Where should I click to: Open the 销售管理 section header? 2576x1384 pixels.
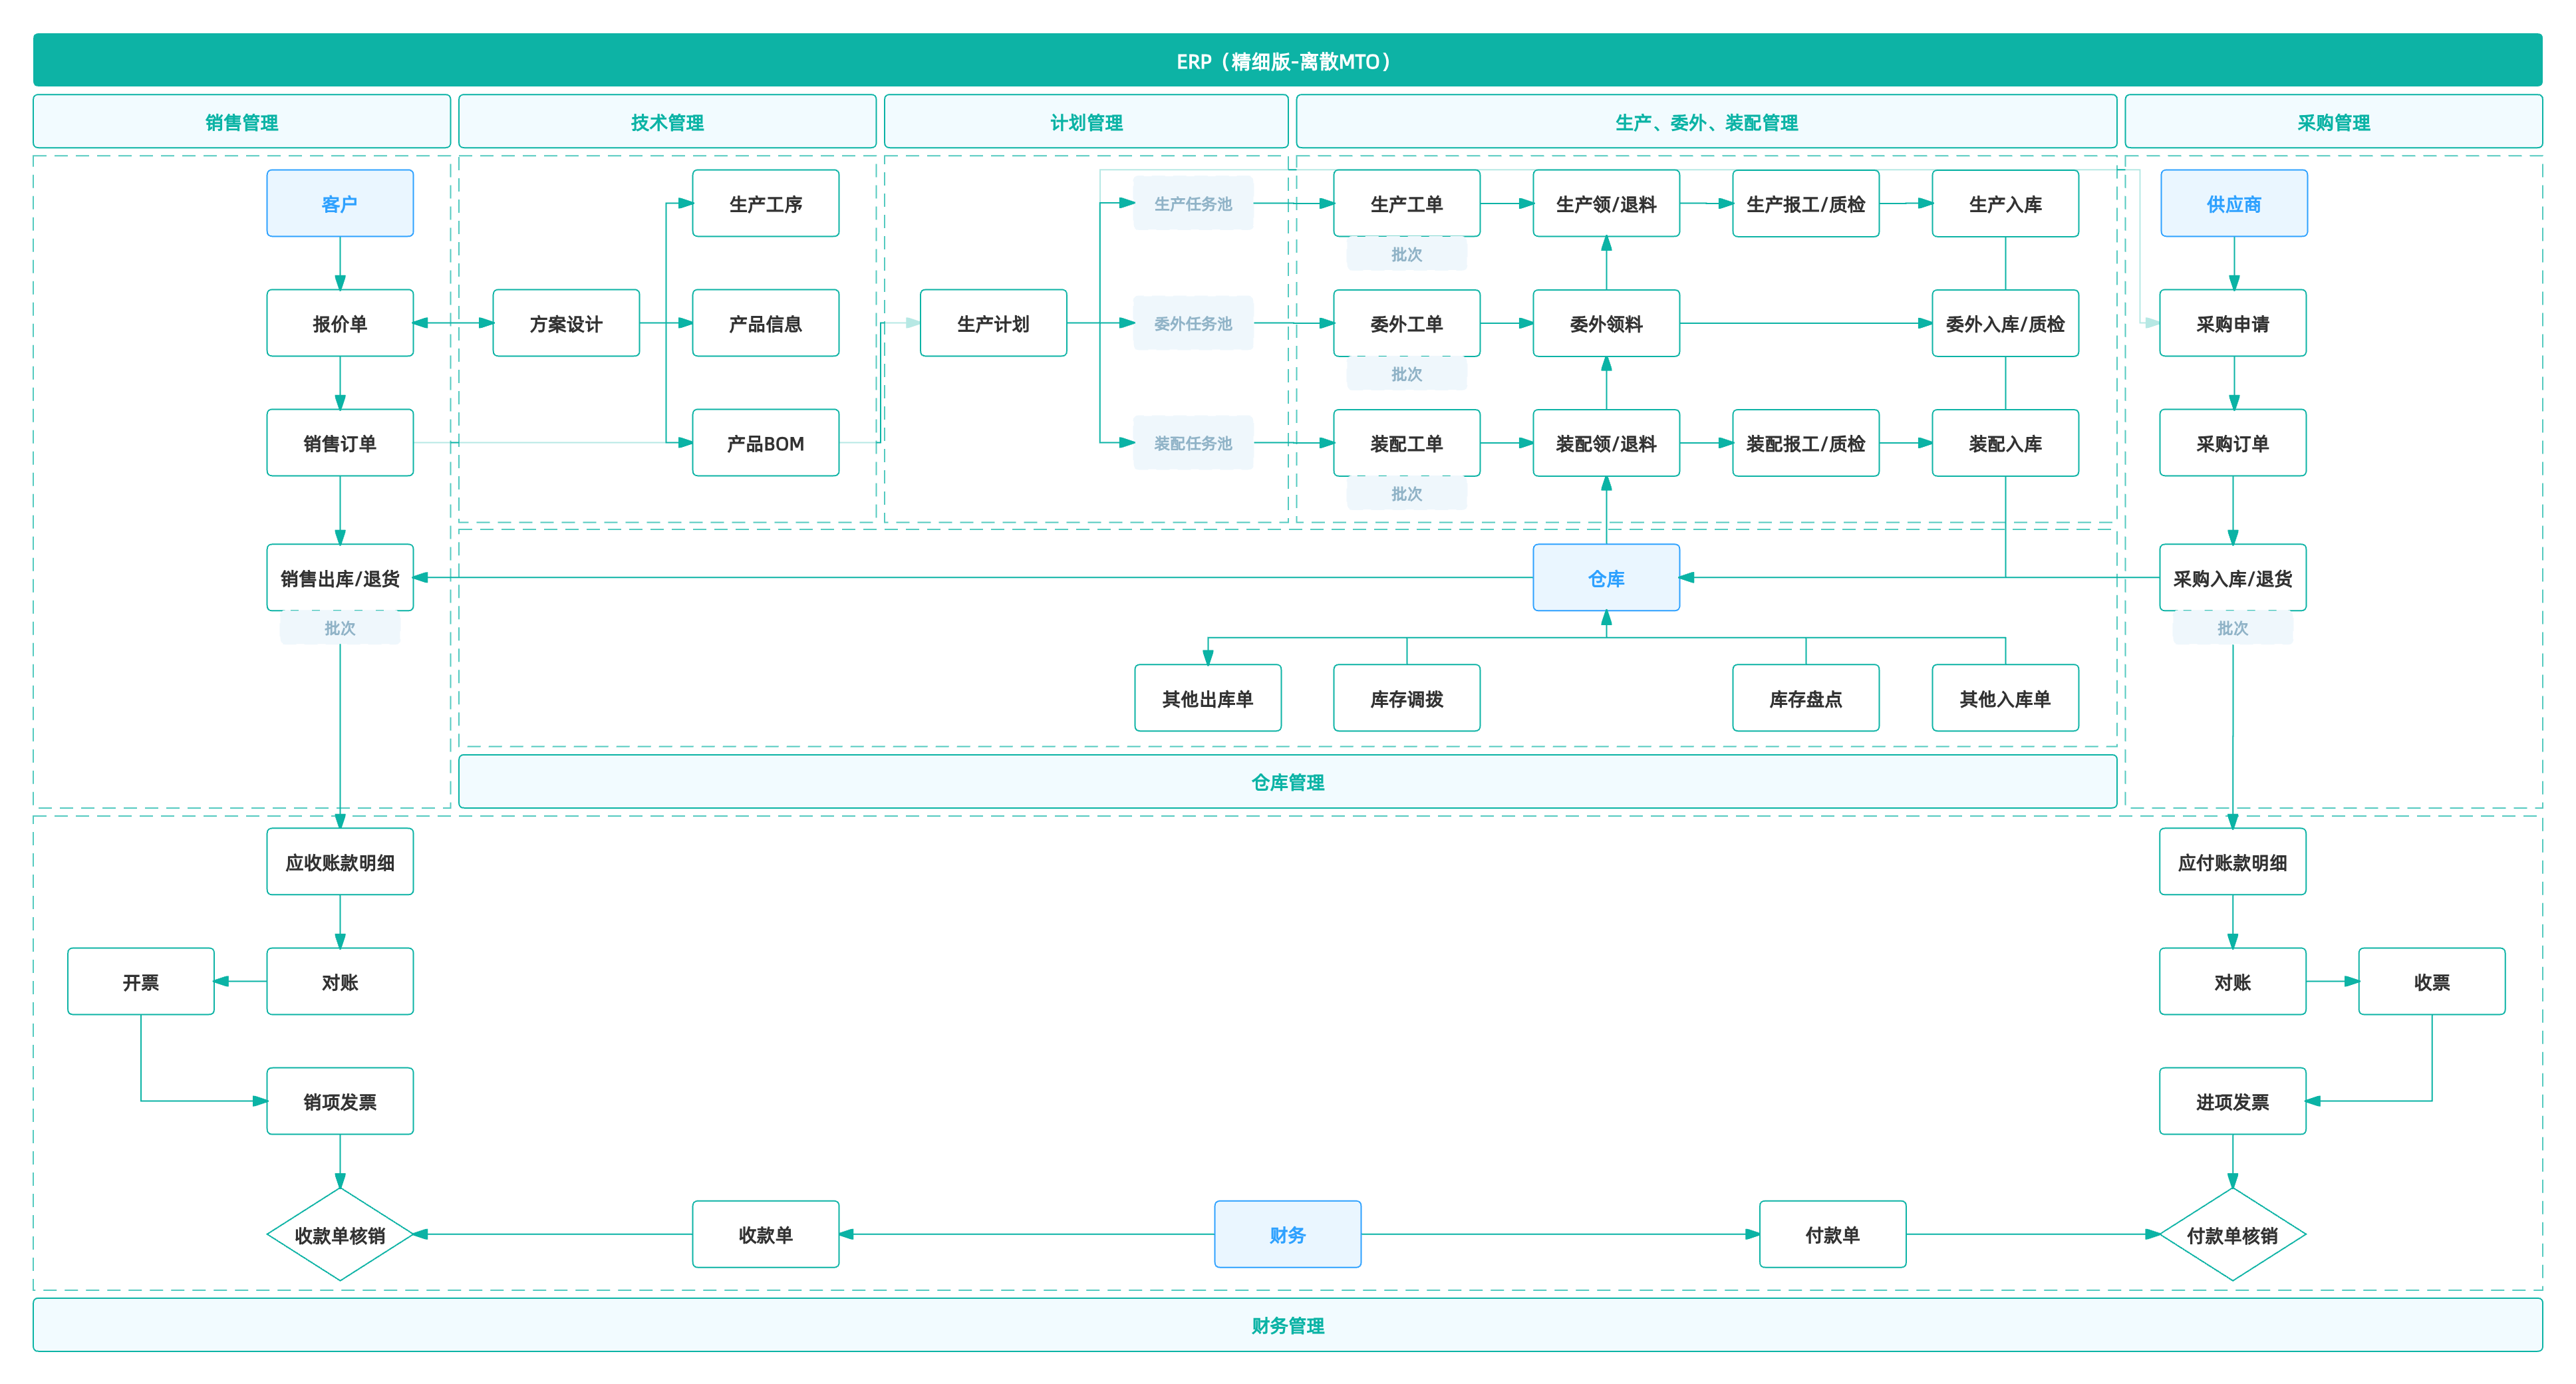point(242,122)
